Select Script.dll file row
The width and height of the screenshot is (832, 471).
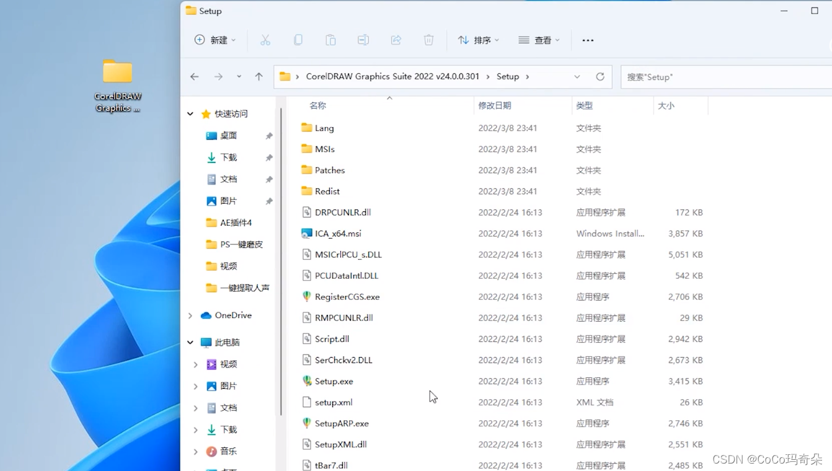click(x=502, y=339)
